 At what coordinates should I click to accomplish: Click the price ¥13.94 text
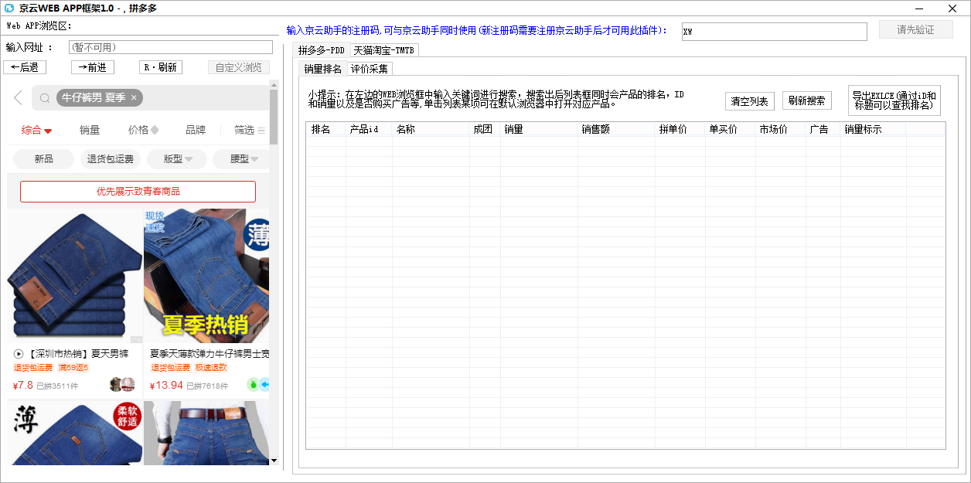[x=166, y=385]
